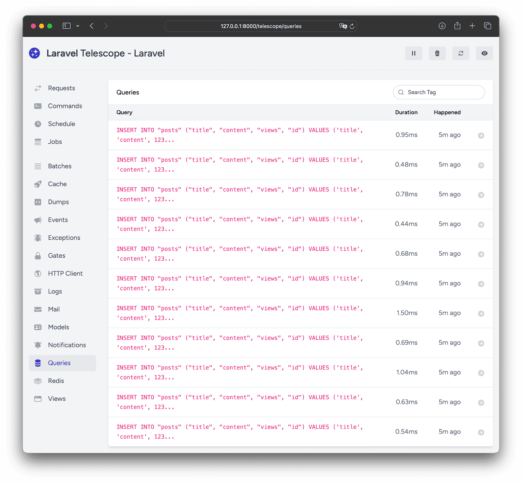522x483 pixels.
Task: Click the 1.50ms duration value
Action: (x=407, y=313)
